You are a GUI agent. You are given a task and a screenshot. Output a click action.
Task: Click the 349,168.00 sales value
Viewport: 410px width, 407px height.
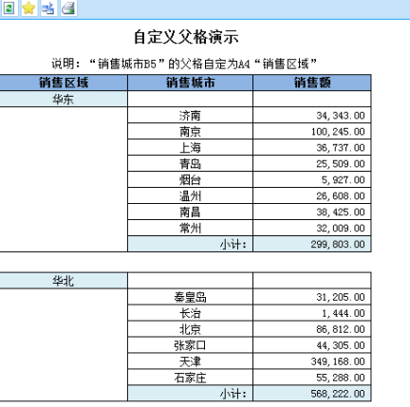pyautogui.click(x=338, y=361)
